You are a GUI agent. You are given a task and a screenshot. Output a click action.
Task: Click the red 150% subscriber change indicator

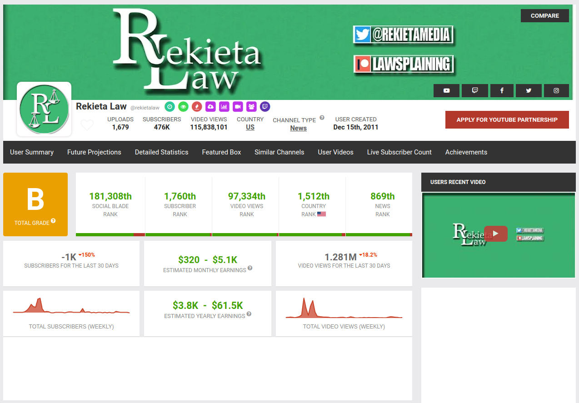pyautogui.click(x=87, y=255)
